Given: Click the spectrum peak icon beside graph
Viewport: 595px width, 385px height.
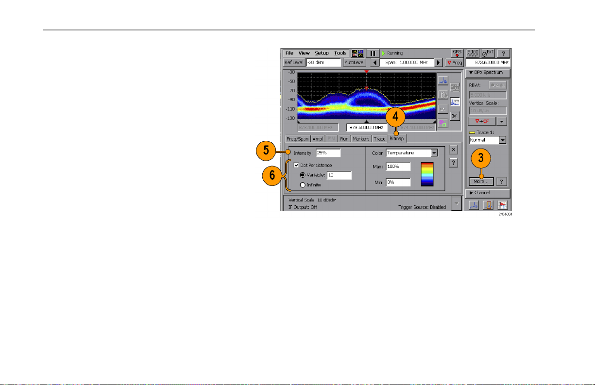Looking at the screenshot, I should 443,81.
